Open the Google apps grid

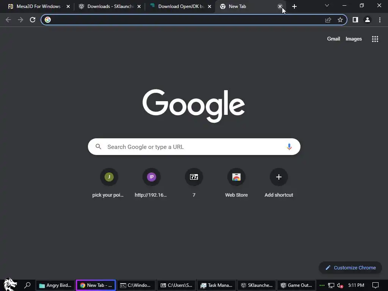pos(375,39)
